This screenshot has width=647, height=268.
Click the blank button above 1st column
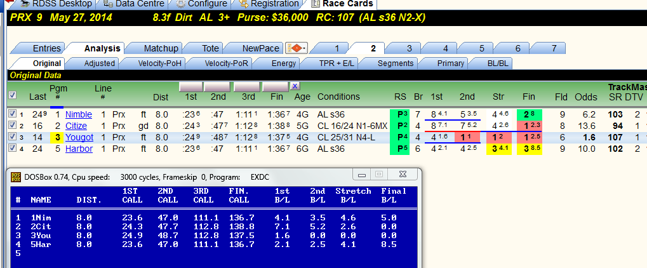click(x=191, y=87)
